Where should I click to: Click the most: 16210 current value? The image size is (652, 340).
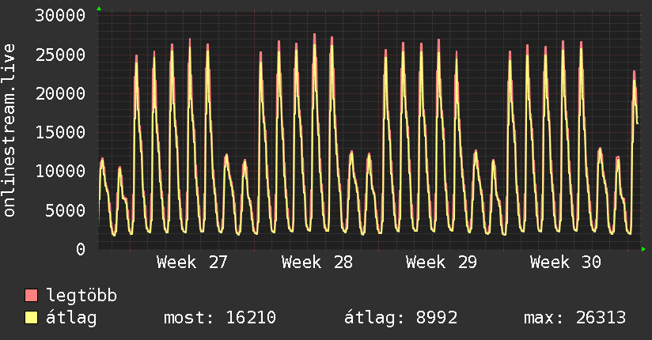(220, 318)
